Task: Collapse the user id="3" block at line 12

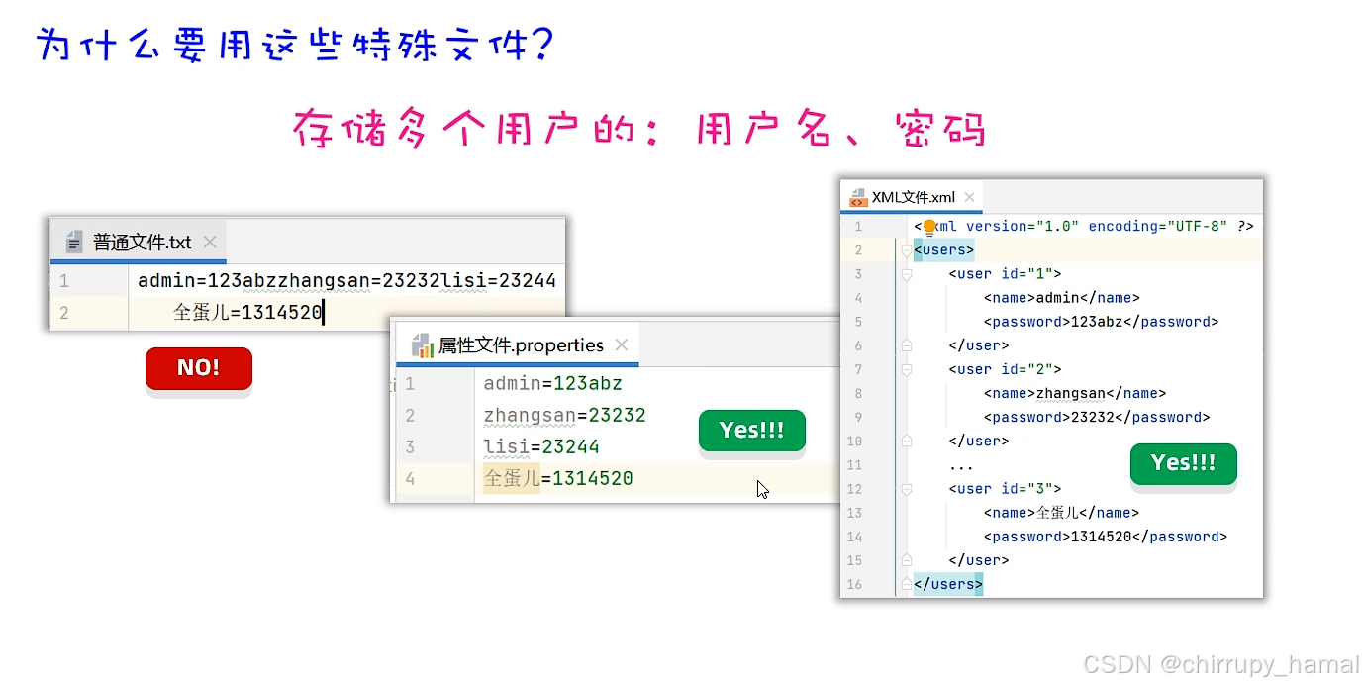Action: pos(905,489)
